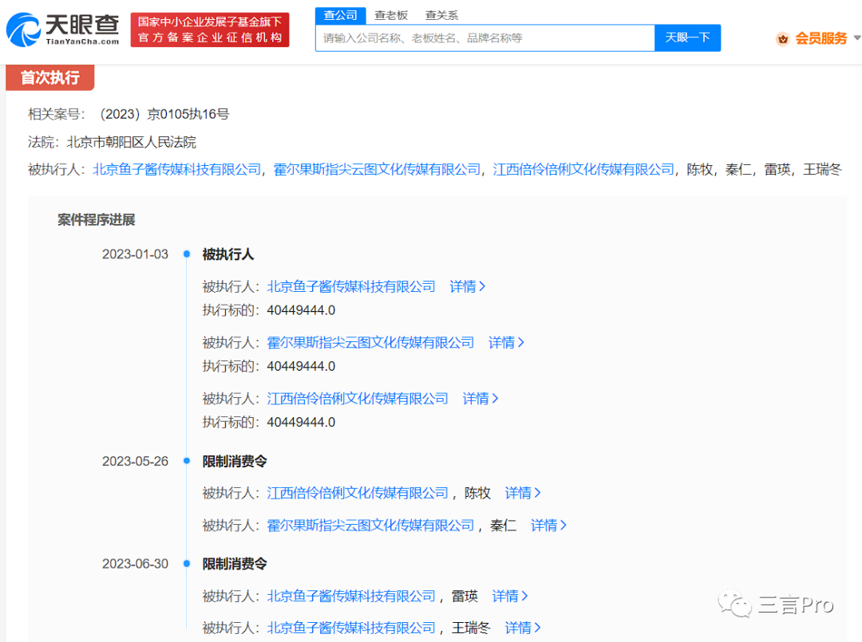Click the 被执行人 heading beside 2023-01-03
862x642 pixels.
(x=228, y=254)
